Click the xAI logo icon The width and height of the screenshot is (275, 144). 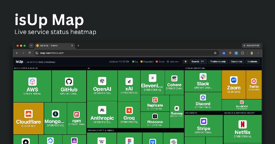click(129, 81)
